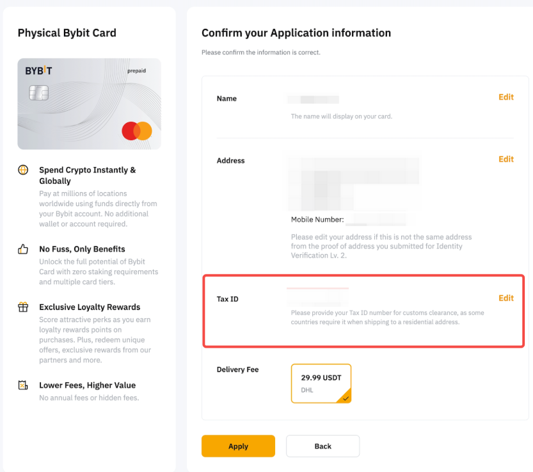Click the Mobile Number label

(317, 220)
